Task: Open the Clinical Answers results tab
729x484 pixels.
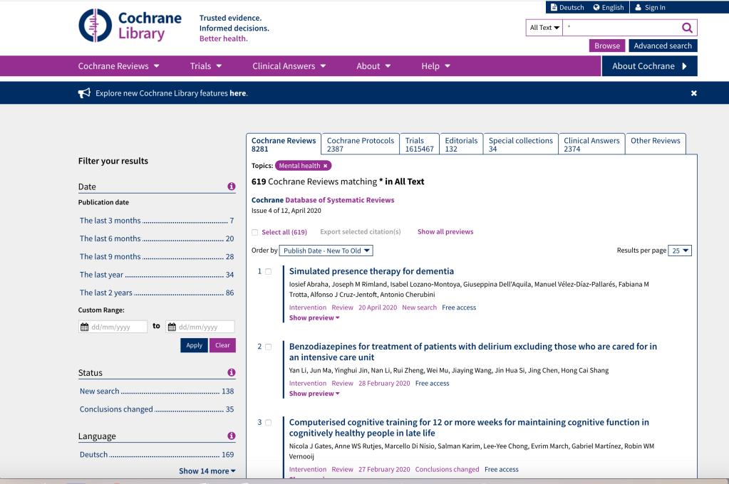Action: coord(591,144)
